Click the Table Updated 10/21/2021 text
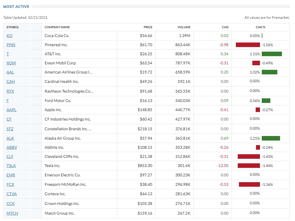This screenshot has height=221, width=295. tap(26, 17)
